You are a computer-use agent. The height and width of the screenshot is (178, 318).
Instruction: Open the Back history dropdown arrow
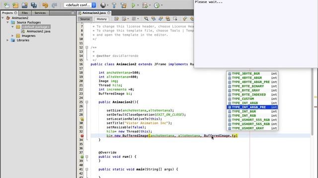click(x=128, y=19)
